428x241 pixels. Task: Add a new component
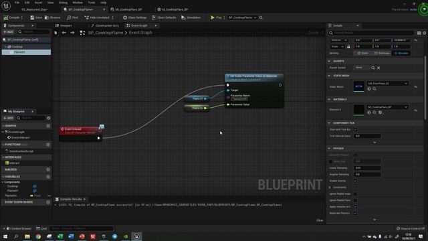(8, 32)
